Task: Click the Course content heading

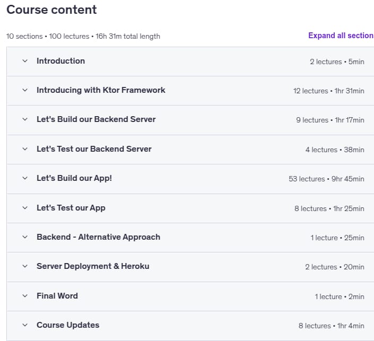Action: pos(51,10)
